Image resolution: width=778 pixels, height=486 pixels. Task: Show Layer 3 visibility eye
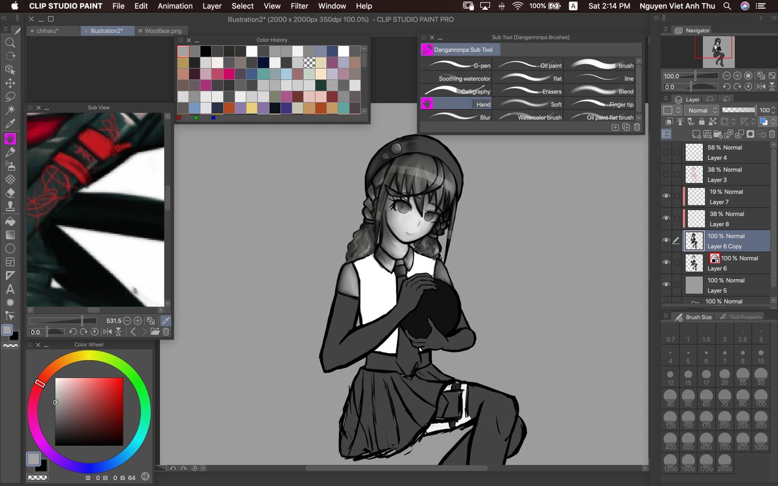pyautogui.click(x=666, y=174)
